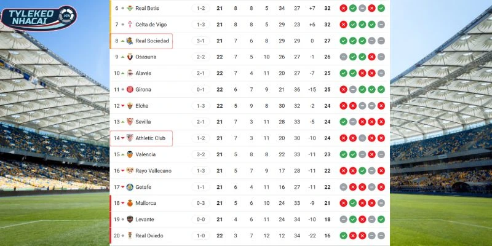
Task: Open the Rayo Vallecano team link
Action: (x=153, y=171)
